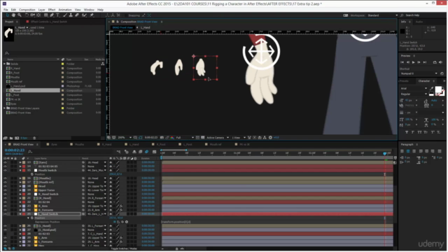Enable the Snapping checkbox
448x252 pixels.
(126, 15)
